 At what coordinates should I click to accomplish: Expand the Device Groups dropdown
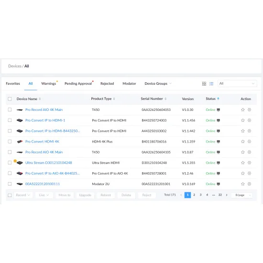[158, 84]
